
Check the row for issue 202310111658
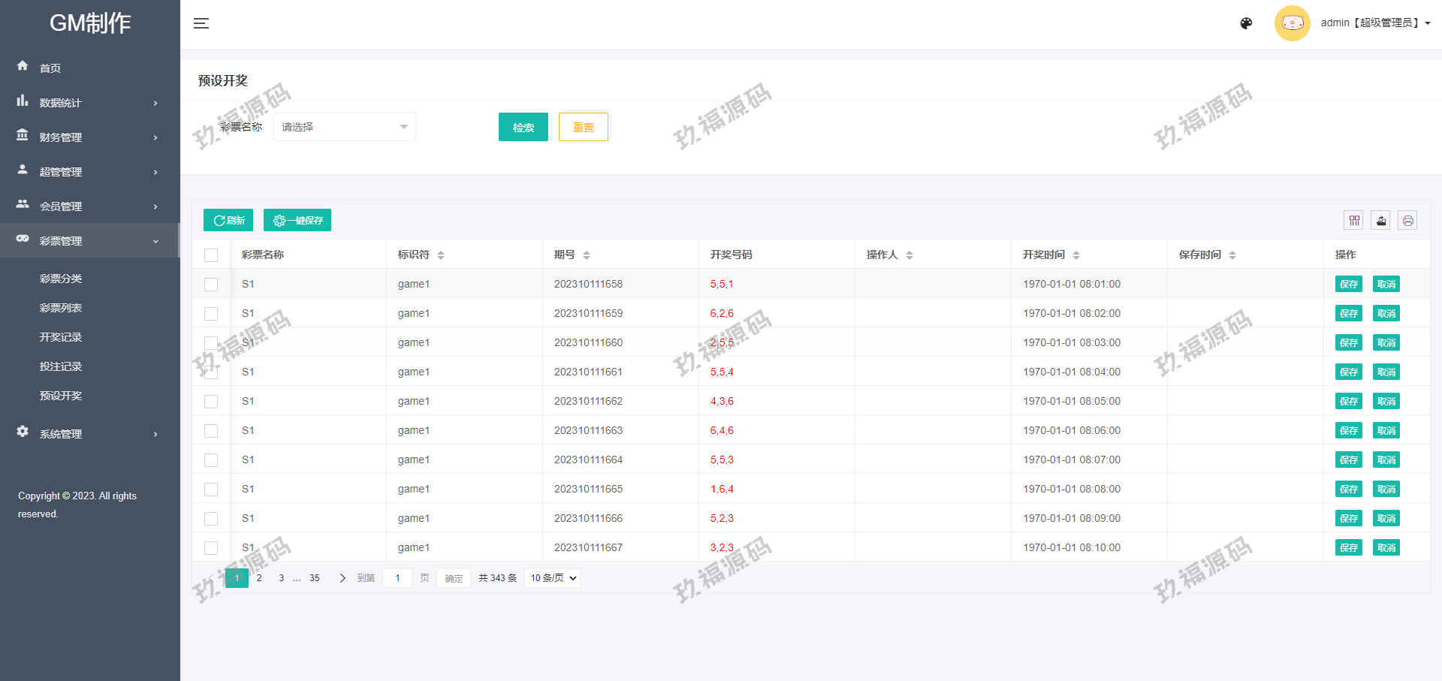[211, 285]
